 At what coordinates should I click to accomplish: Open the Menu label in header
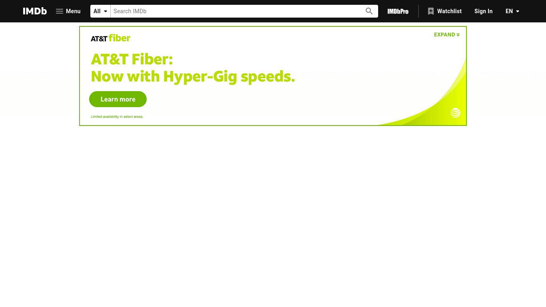coord(73,11)
